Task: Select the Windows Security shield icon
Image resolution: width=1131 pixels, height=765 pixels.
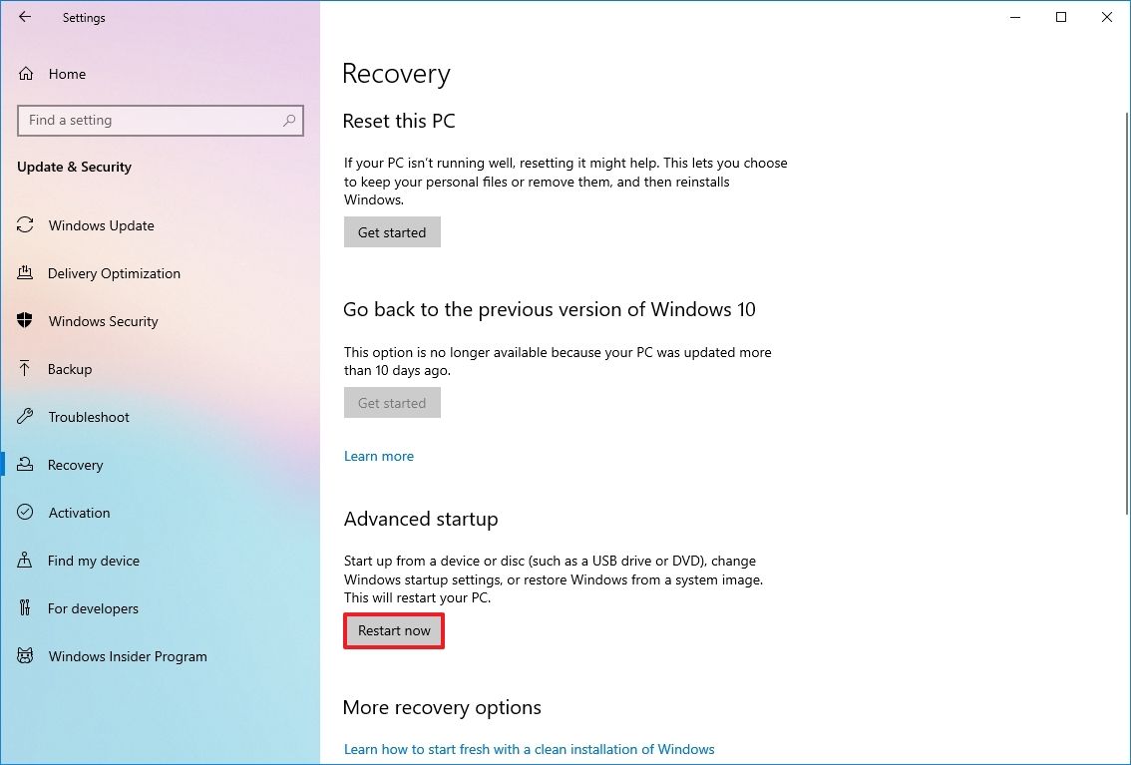Action: click(25, 321)
